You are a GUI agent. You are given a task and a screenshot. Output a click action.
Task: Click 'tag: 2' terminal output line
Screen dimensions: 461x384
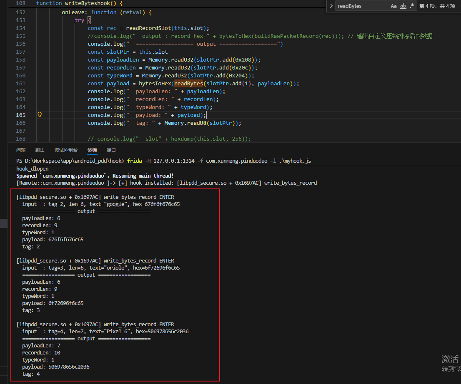31,247
